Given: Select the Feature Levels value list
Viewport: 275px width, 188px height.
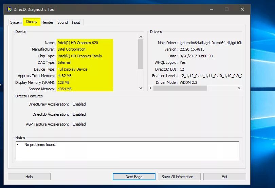Looking at the screenshot, I should (x=211, y=76).
